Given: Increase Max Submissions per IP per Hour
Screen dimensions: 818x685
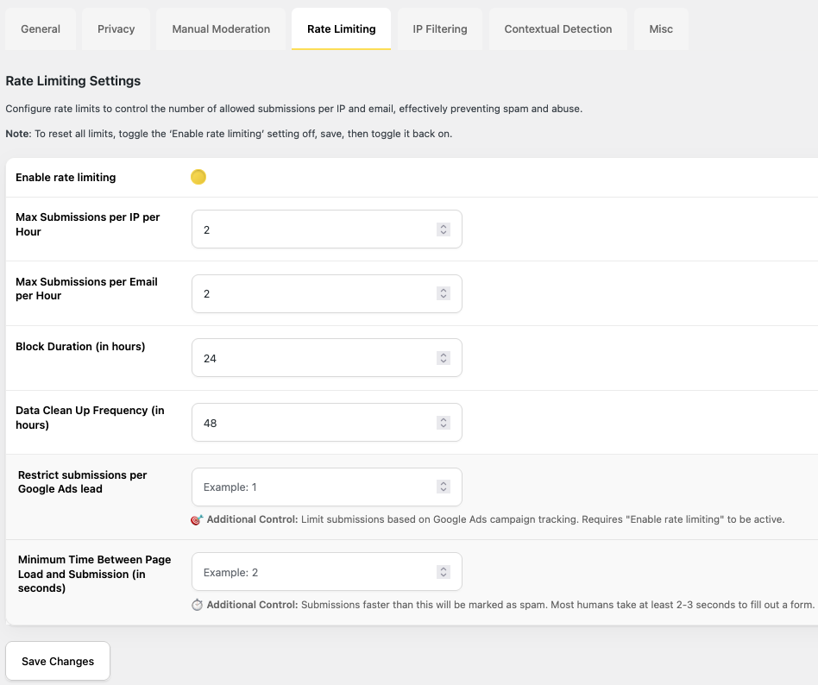Looking at the screenshot, I should [444, 226].
